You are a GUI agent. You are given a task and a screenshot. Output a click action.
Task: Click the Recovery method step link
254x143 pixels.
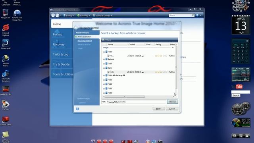pyautogui.click(x=85, y=41)
